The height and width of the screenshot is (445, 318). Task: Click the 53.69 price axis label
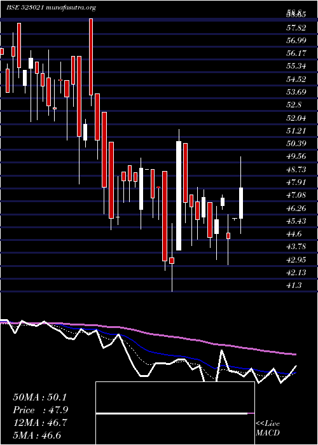click(296, 92)
